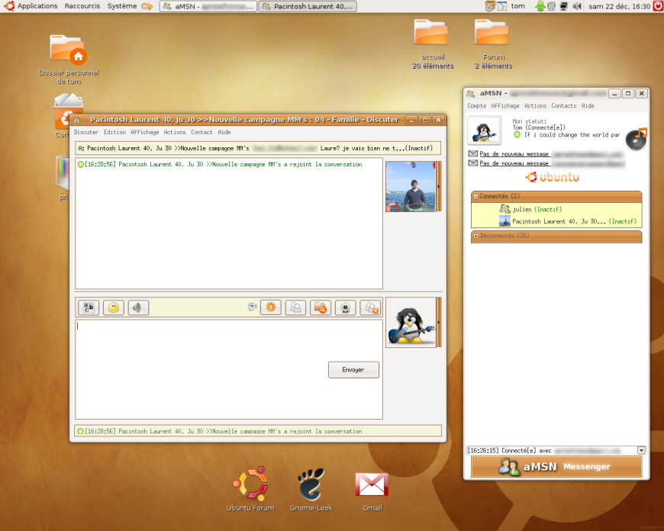Image resolution: width=664 pixels, height=531 pixels.
Task: Collapse the Connectés (2) group
Action: [x=476, y=197]
